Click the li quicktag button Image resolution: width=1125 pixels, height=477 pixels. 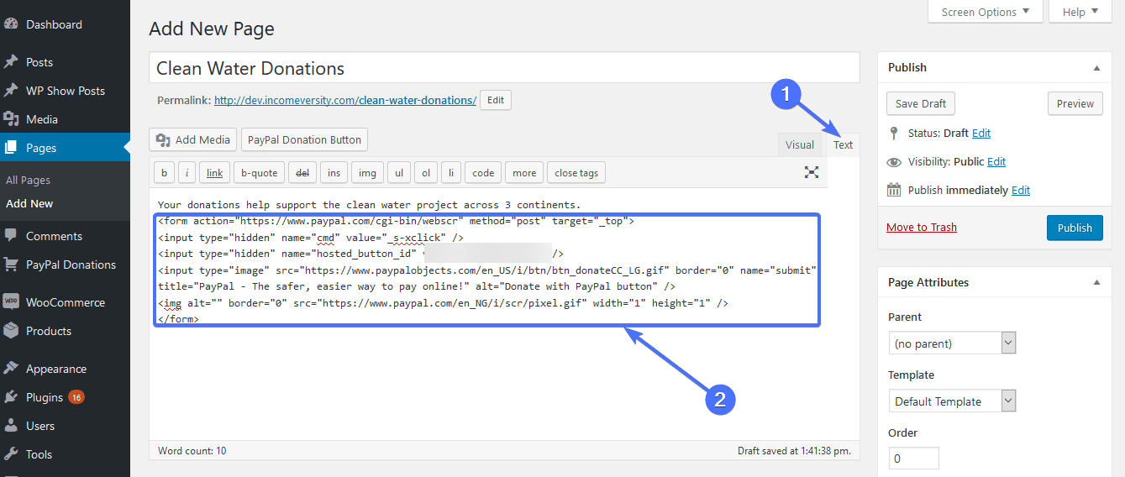tap(451, 173)
